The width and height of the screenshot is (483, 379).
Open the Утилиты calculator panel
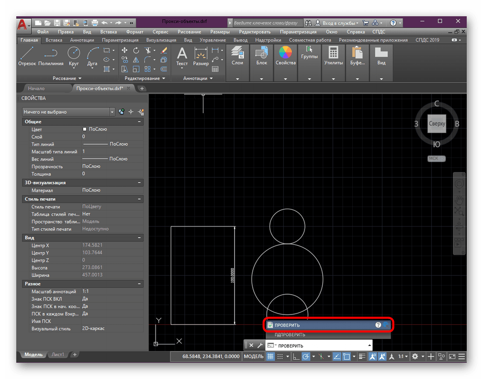pos(333,56)
